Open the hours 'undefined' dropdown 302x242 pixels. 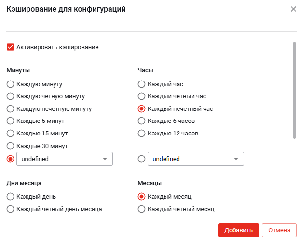pos(195,159)
